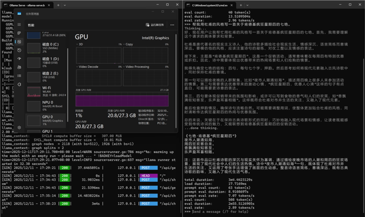Open Task Manager settings gear icon

19,128
